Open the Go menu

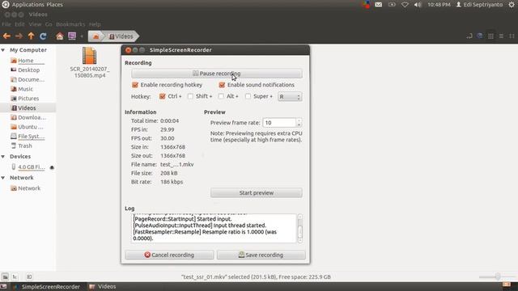tap(49, 24)
